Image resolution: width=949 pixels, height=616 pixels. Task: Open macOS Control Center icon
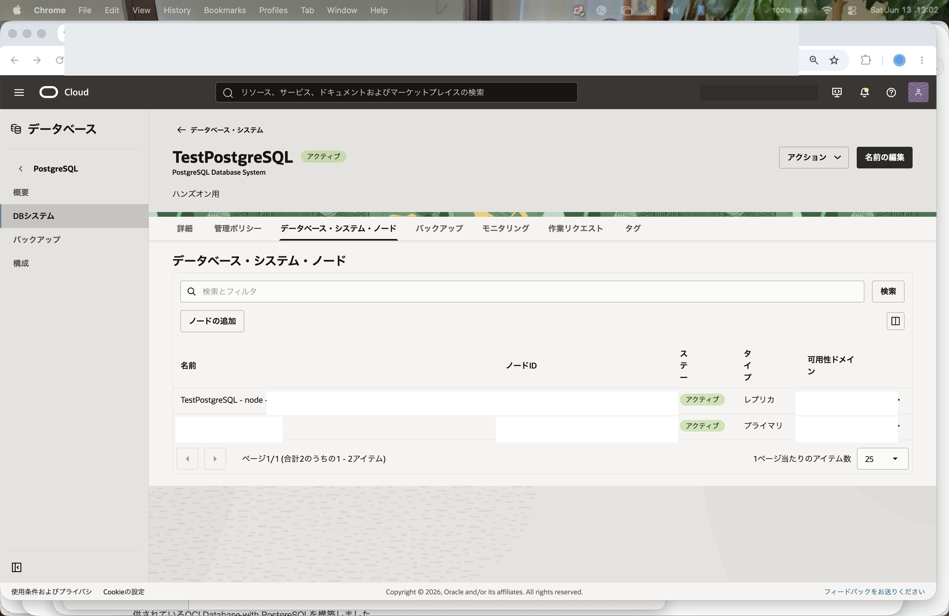click(x=852, y=10)
